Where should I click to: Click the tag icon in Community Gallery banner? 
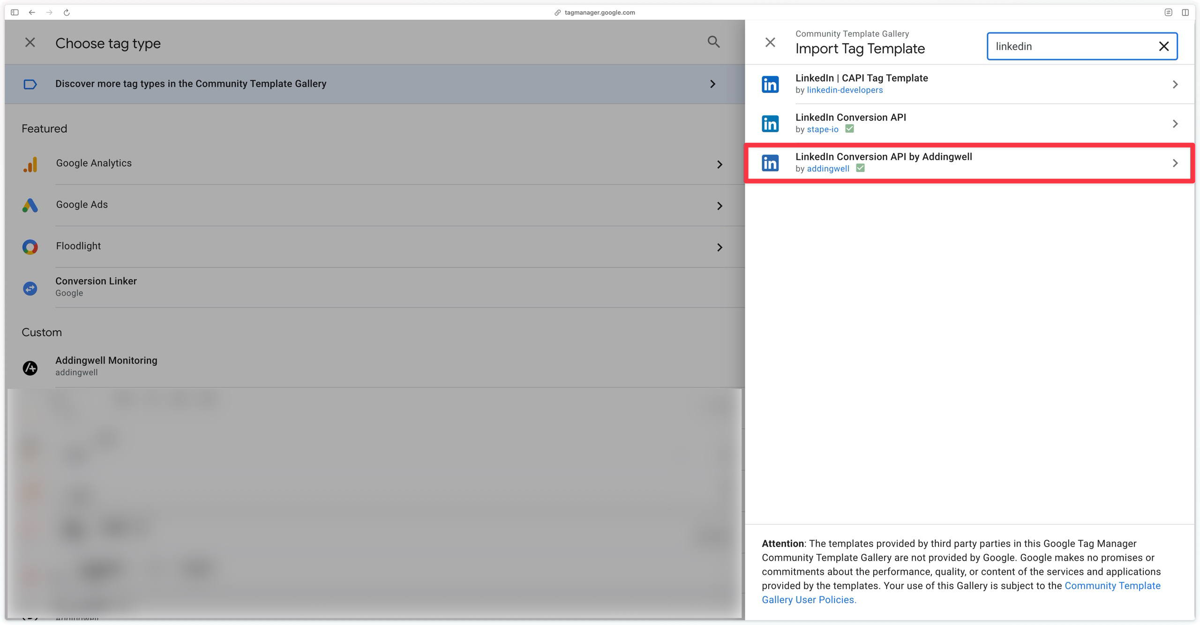point(30,84)
